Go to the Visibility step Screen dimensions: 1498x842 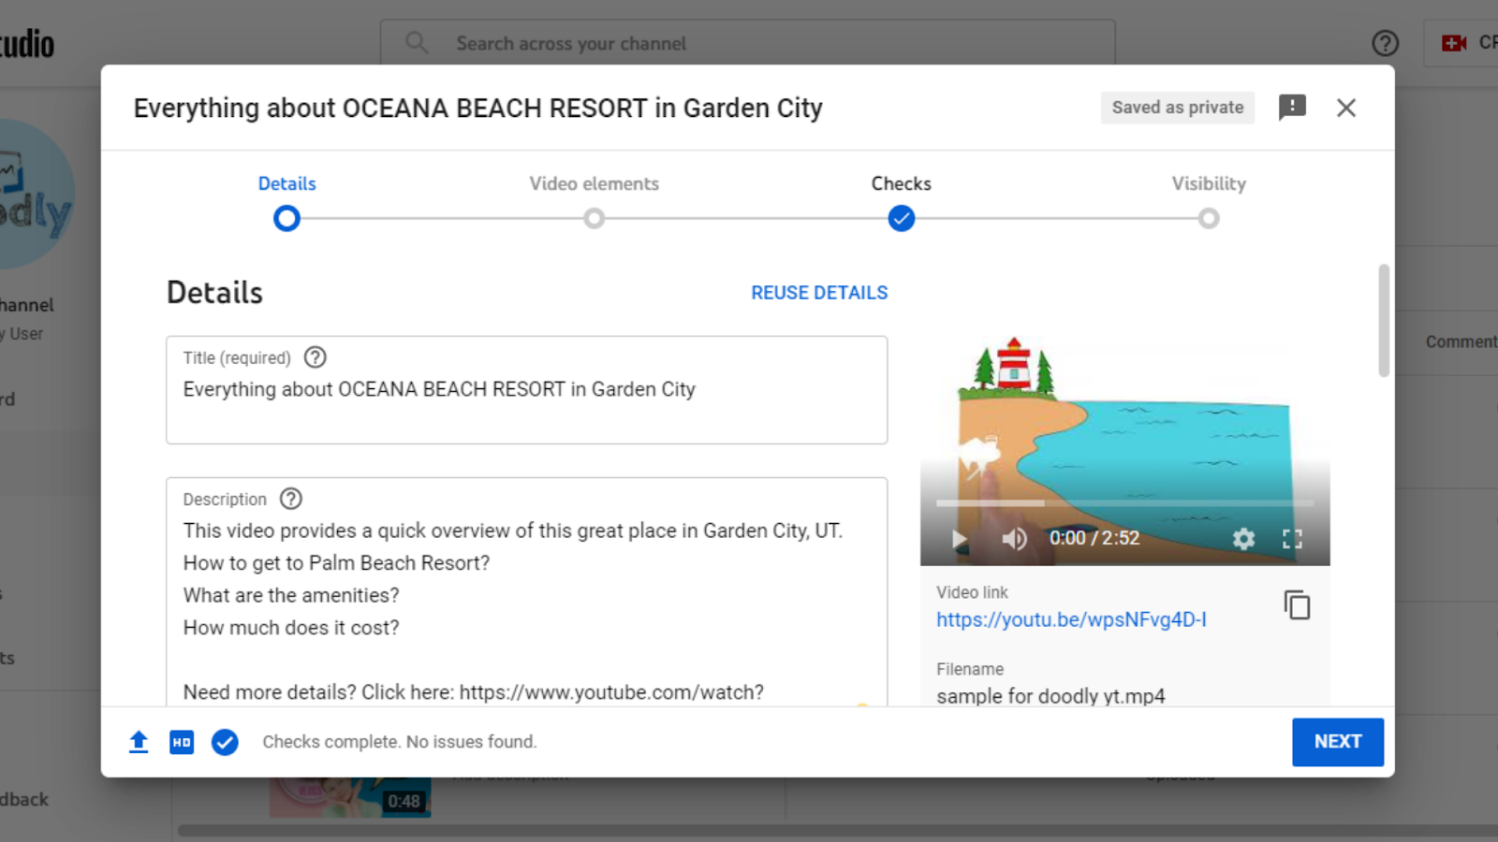click(1209, 183)
